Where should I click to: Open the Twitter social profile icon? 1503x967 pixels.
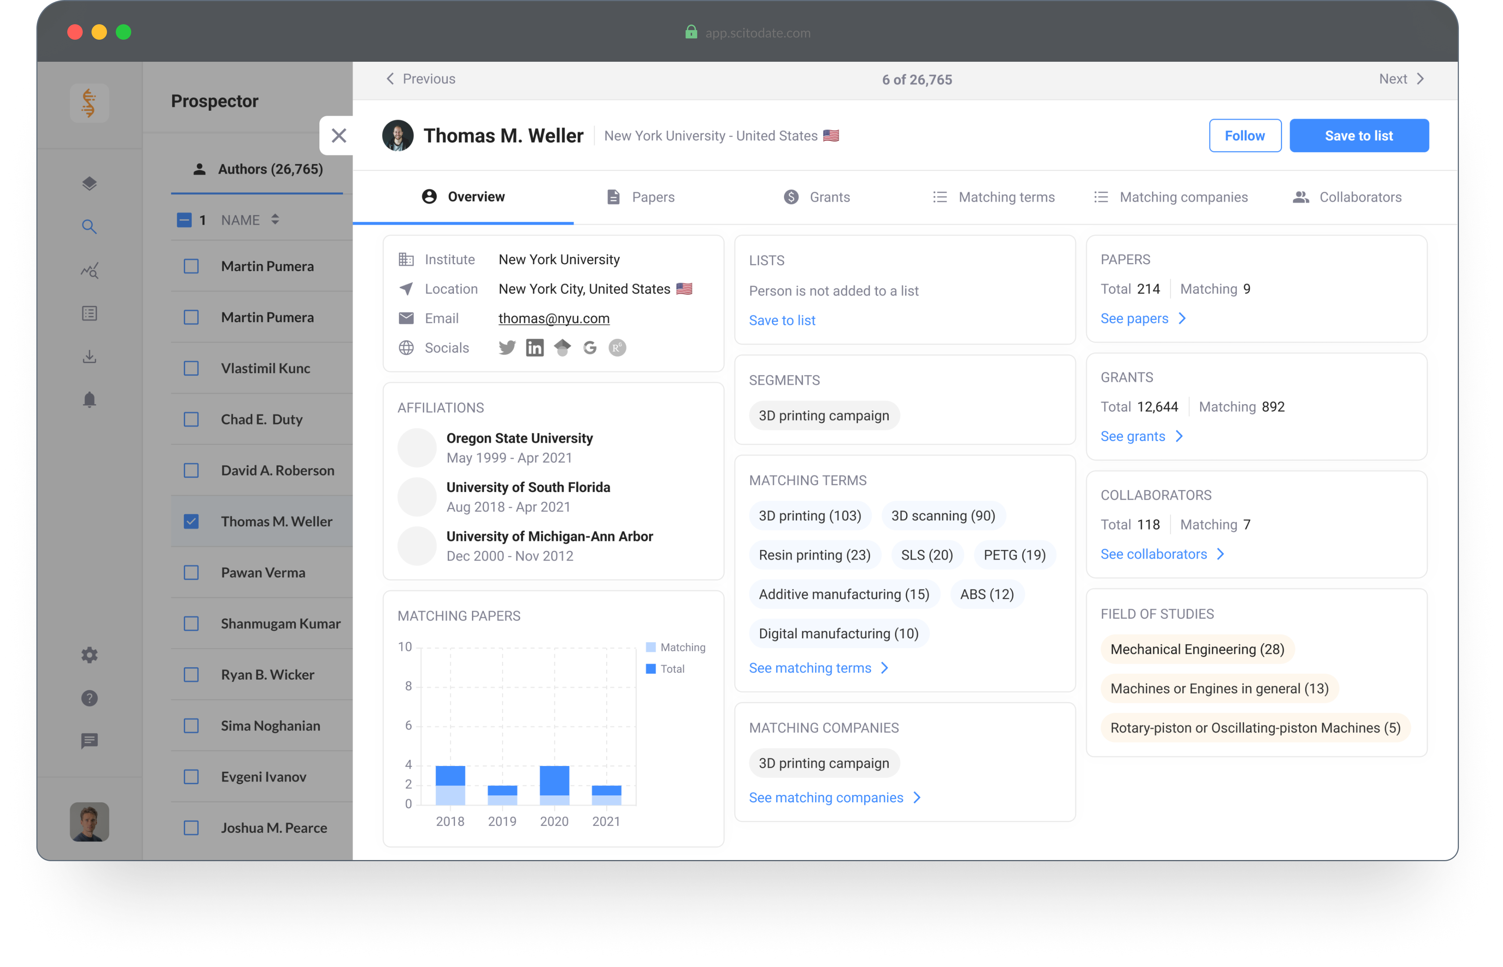[x=507, y=347]
